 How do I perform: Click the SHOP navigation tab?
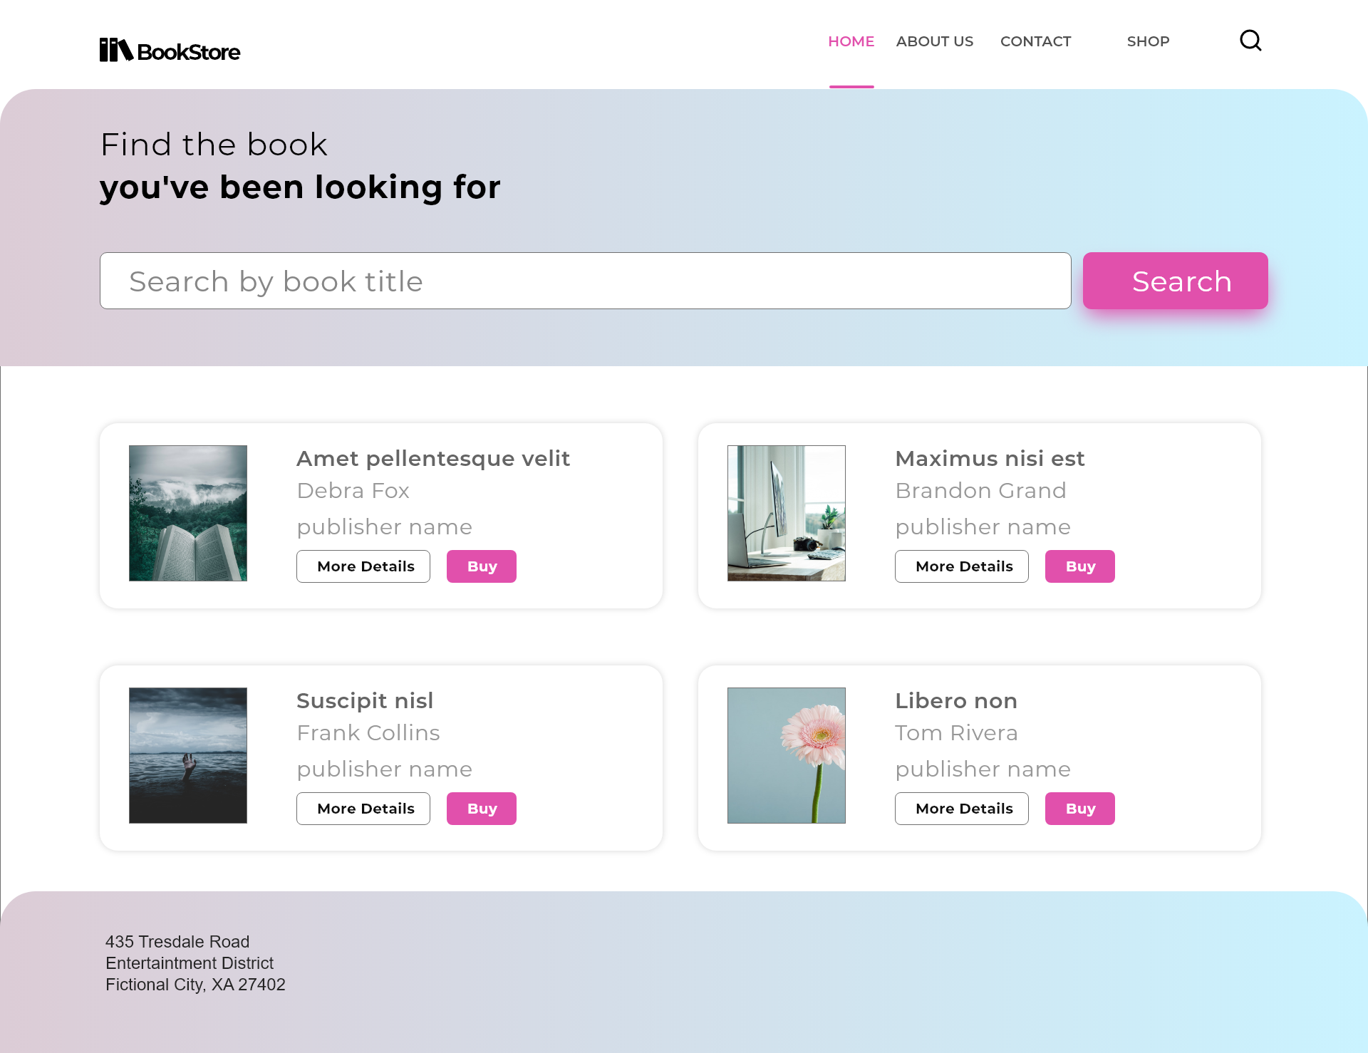pyautogui.click(x=1148, y=41)
